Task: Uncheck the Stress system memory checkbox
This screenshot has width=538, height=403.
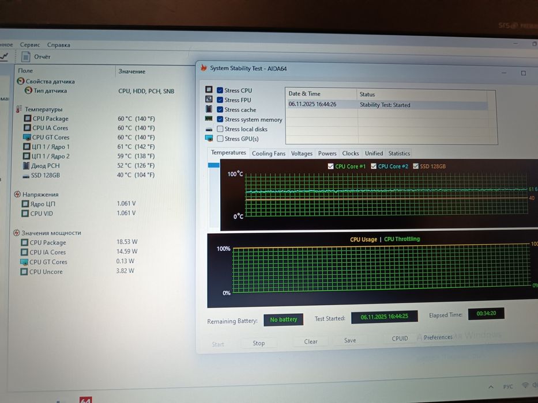Action: coord(220,119)
